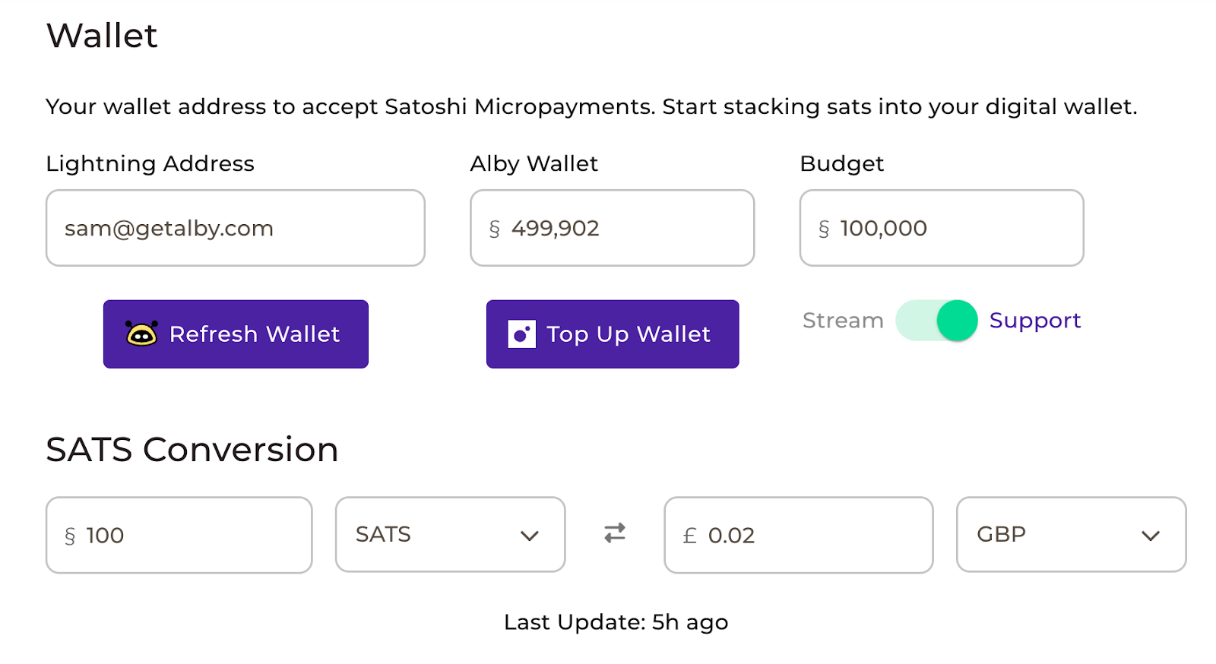Screen dimensions: 1216x664
Task: Click the sats symbol in Alby Wallet field
Action: [x=495, y=229]
